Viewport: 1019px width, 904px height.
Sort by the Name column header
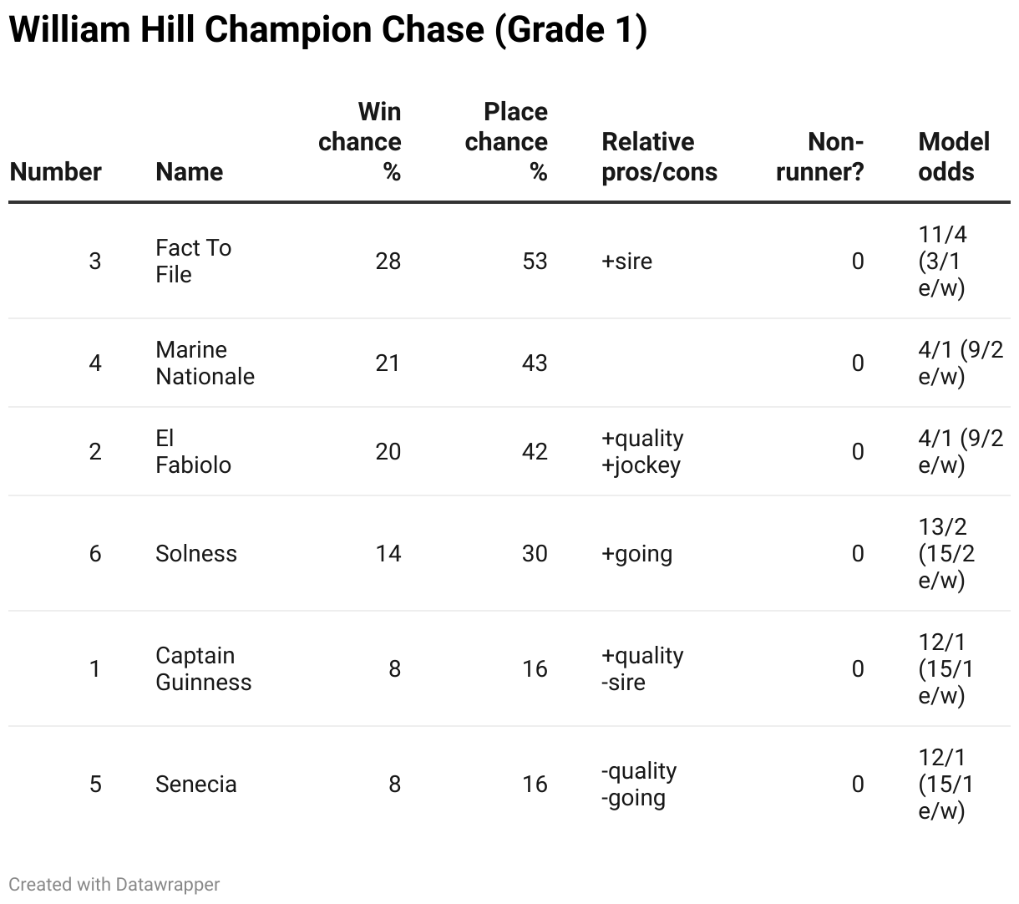189,171
